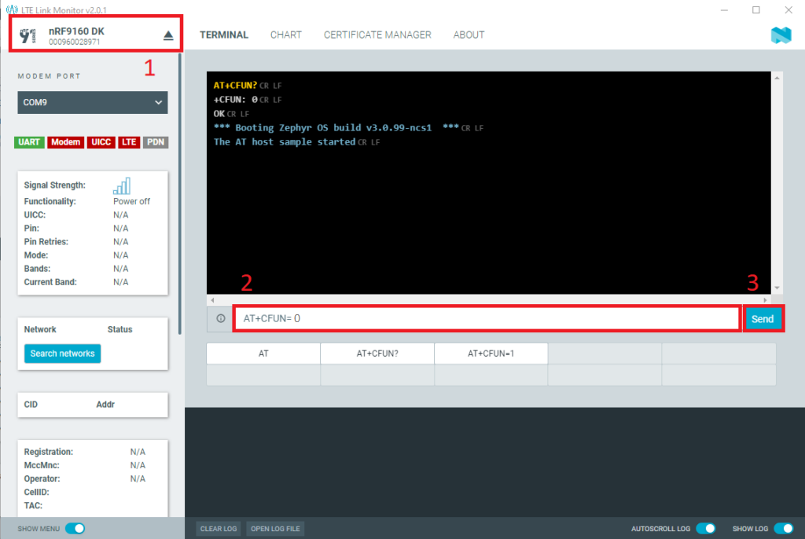Image resolution: width=805 pixels, height=539 pixels.
Task: Click the AT+CFUN? preset command button
Action: [x=377, y=354]
